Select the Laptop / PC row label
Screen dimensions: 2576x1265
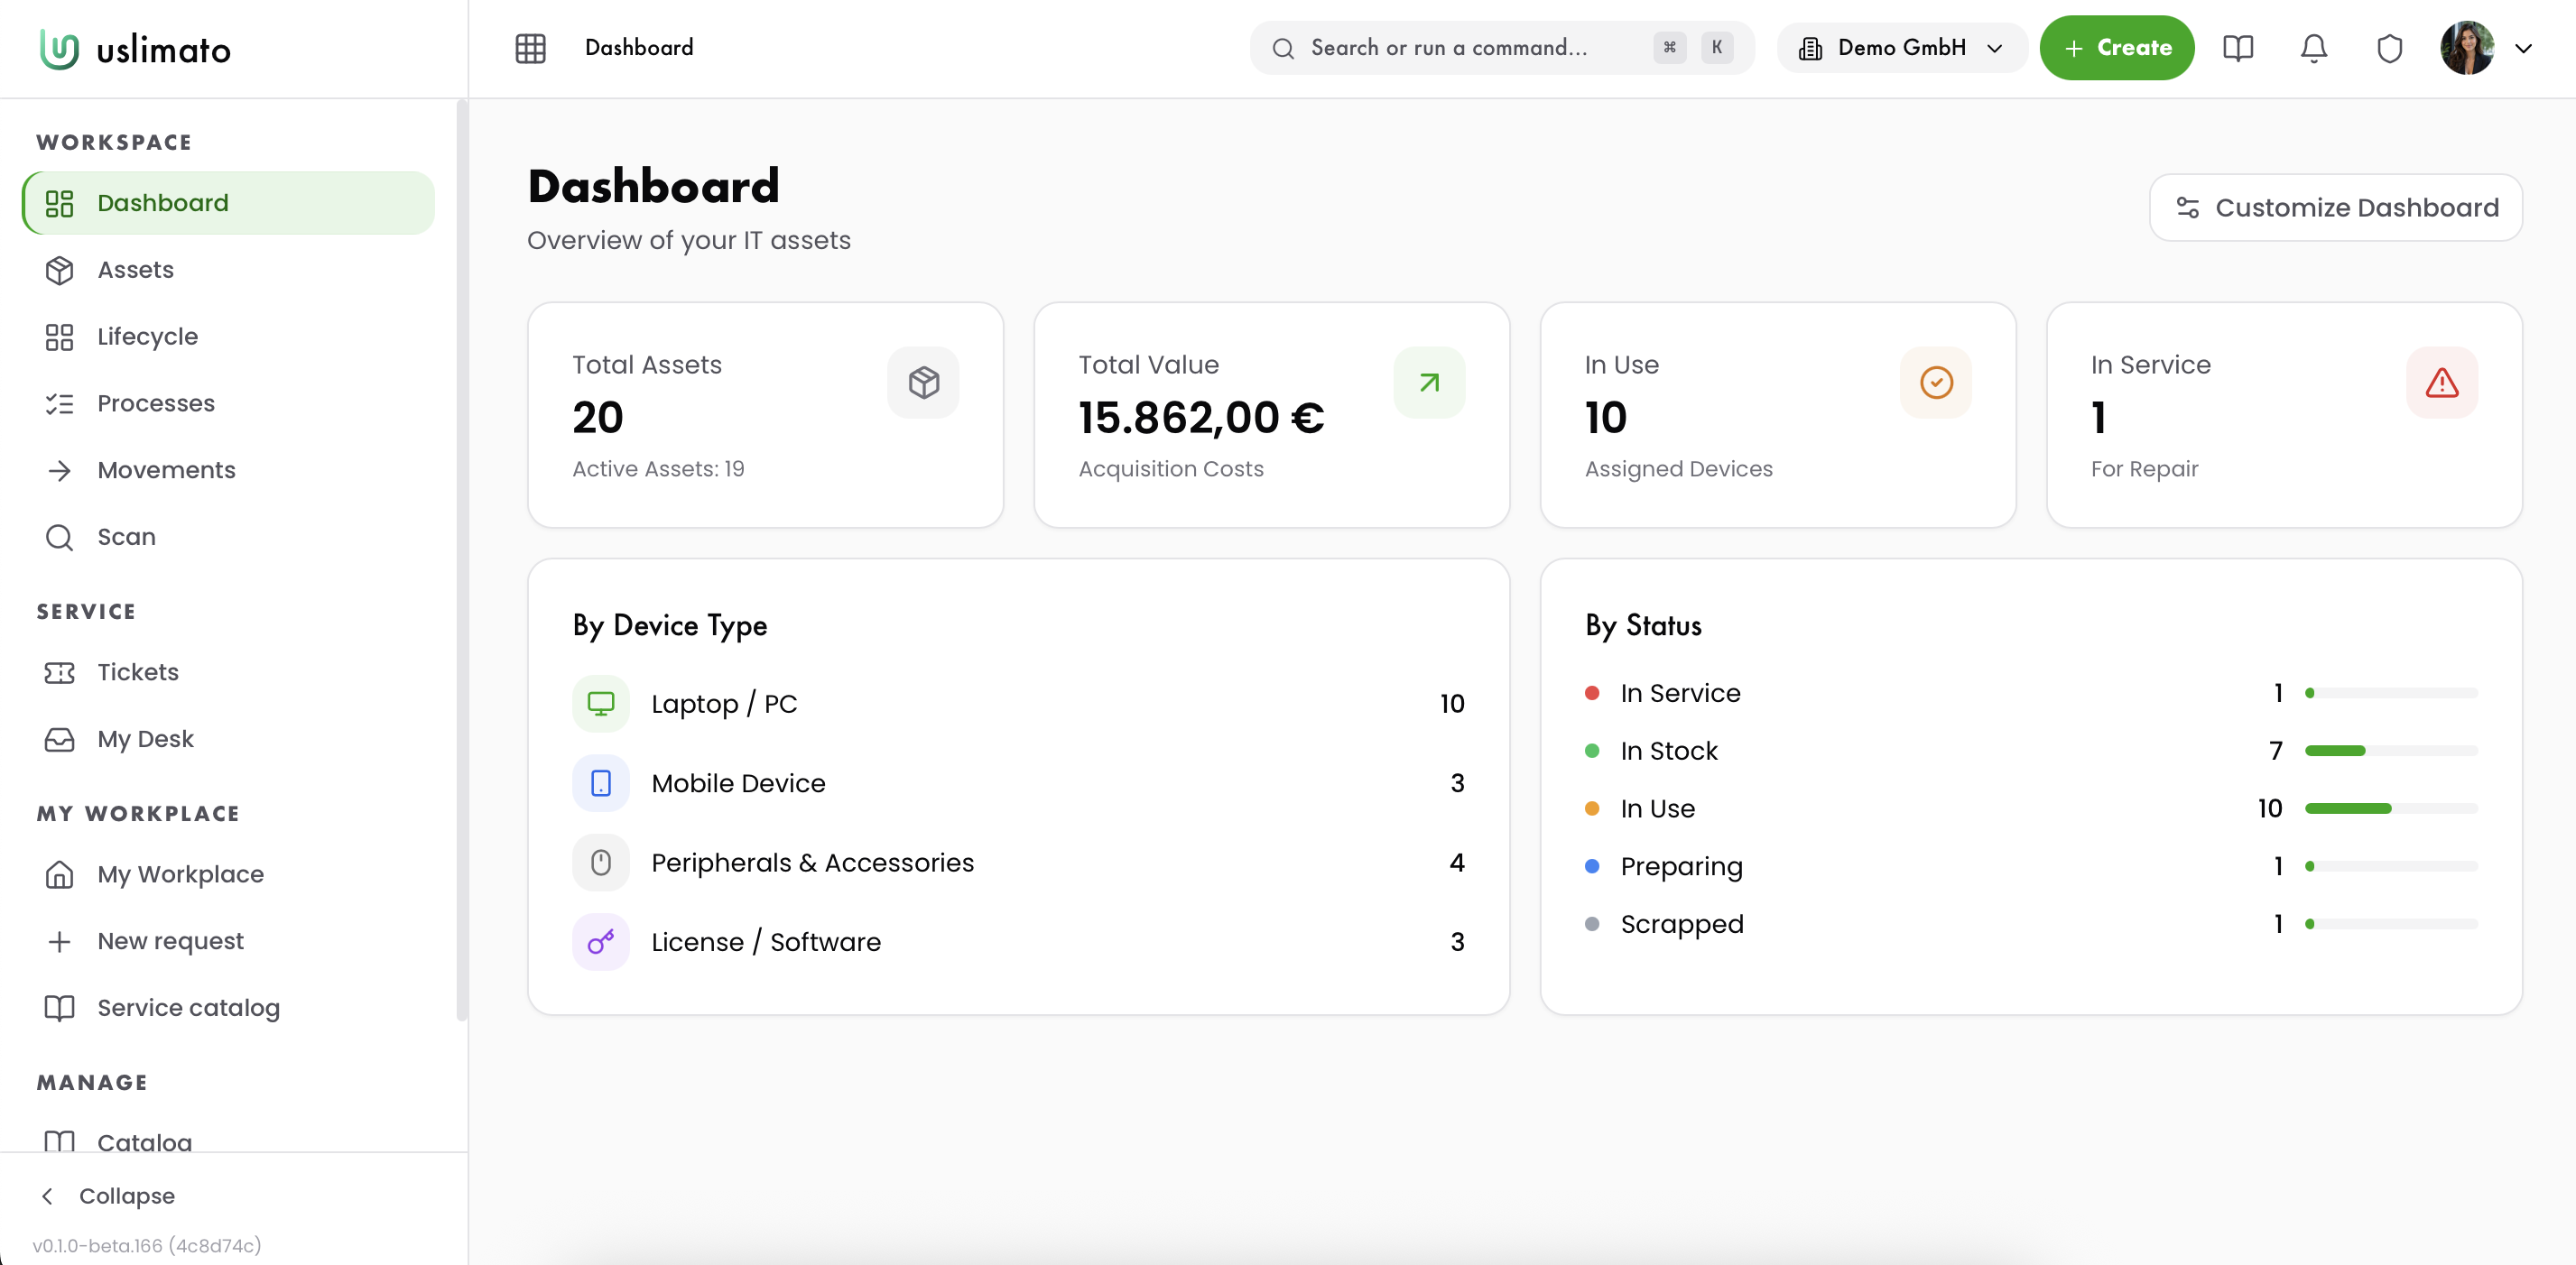724,704
